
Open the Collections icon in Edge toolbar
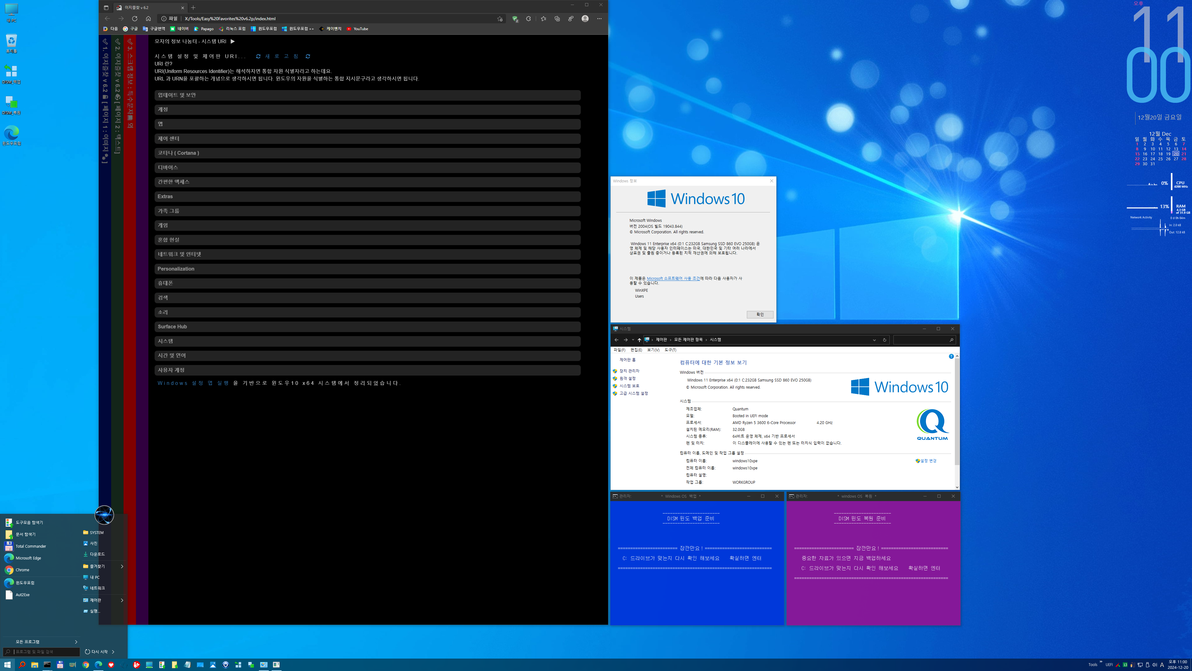(x=557, y=19)
